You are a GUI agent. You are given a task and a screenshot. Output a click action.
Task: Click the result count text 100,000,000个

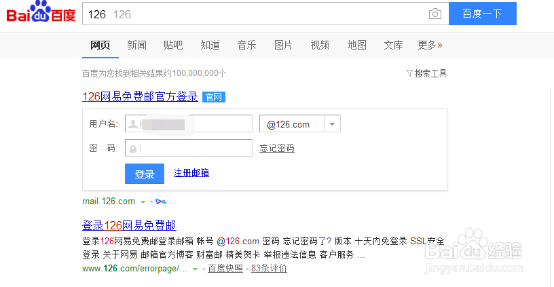(199, 73)
